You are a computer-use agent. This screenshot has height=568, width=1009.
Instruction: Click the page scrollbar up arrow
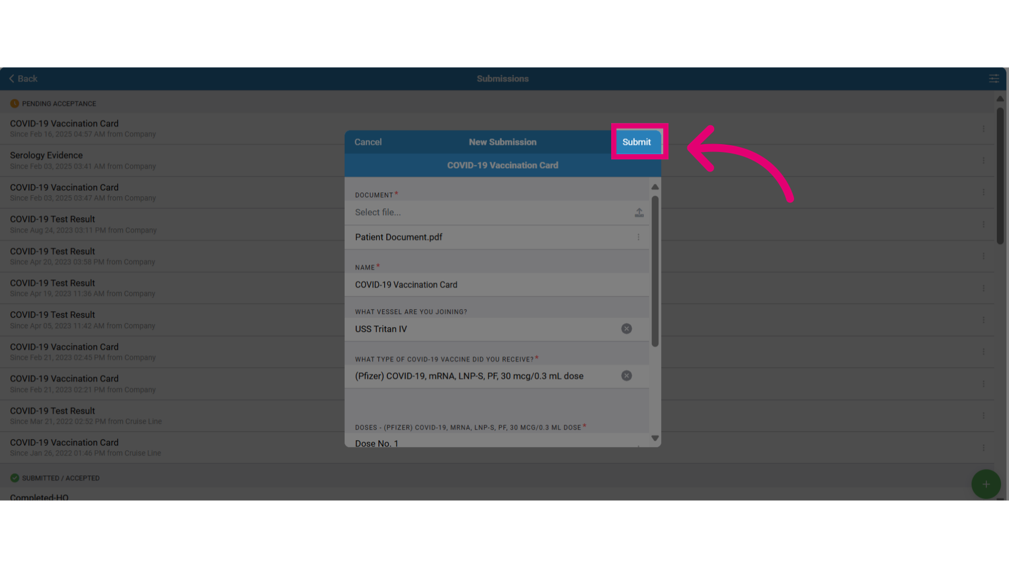point(1000,99)
